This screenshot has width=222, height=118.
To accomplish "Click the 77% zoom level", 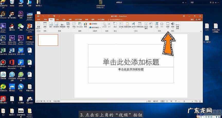I will [196, 101].
